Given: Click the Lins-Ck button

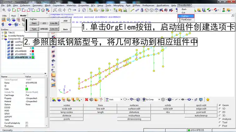Looking at the screenshot, I should pyautogui.click(x=54, y=29).
